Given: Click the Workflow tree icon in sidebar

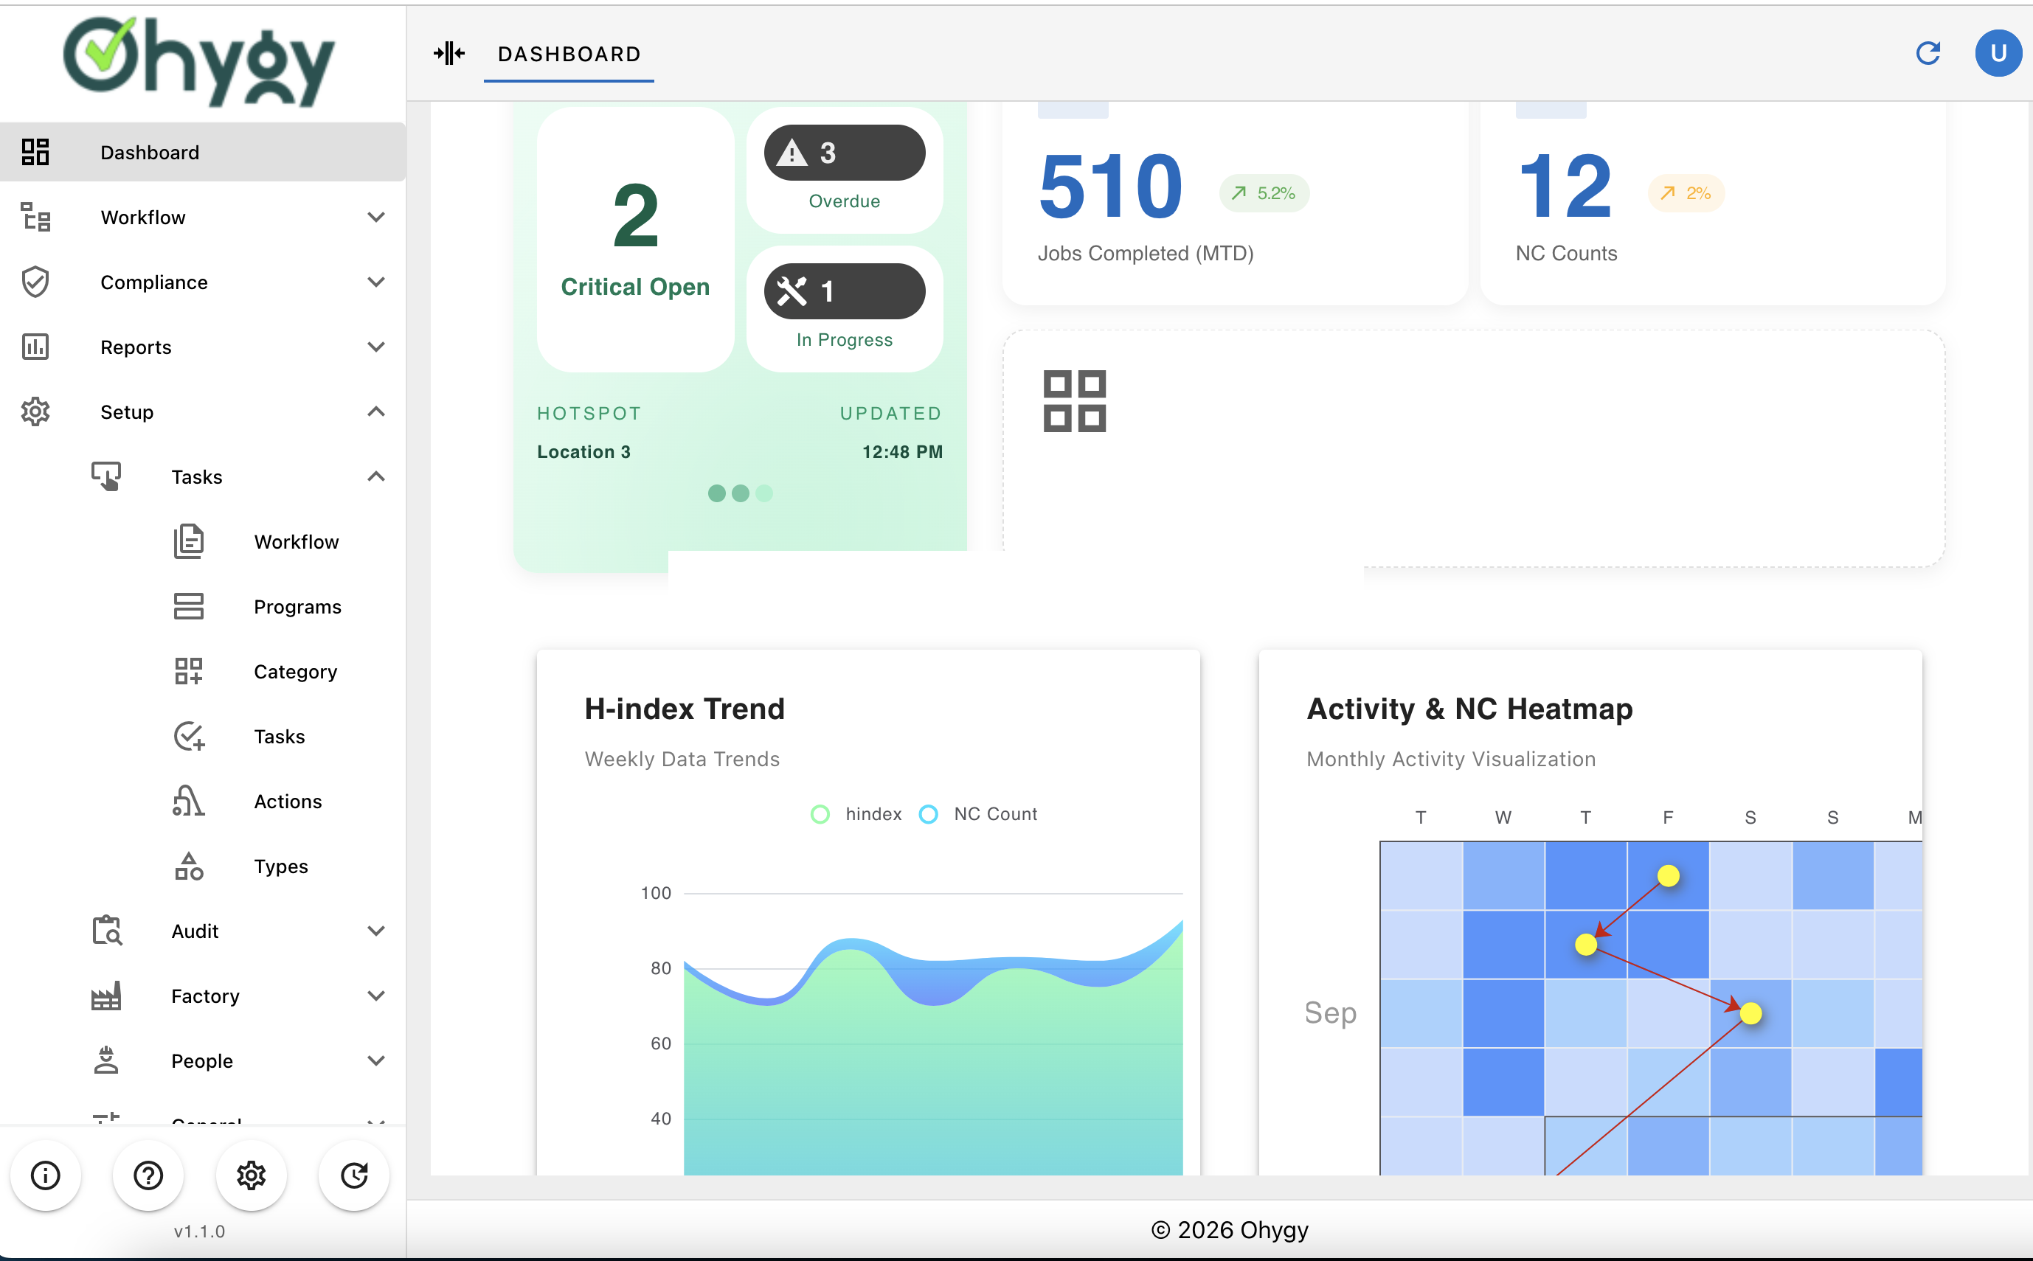Looking at the screenshot, I should click(x=35, y=217).
